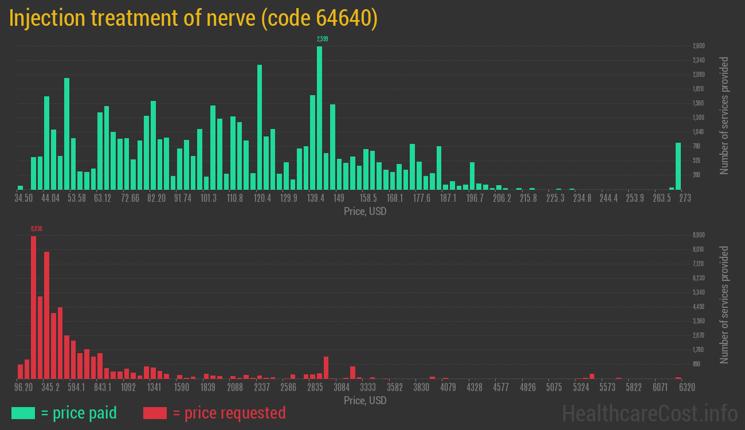Click the isolated red bar right of 2835
The width and height of the screenshot is (745, 430).
326,368
